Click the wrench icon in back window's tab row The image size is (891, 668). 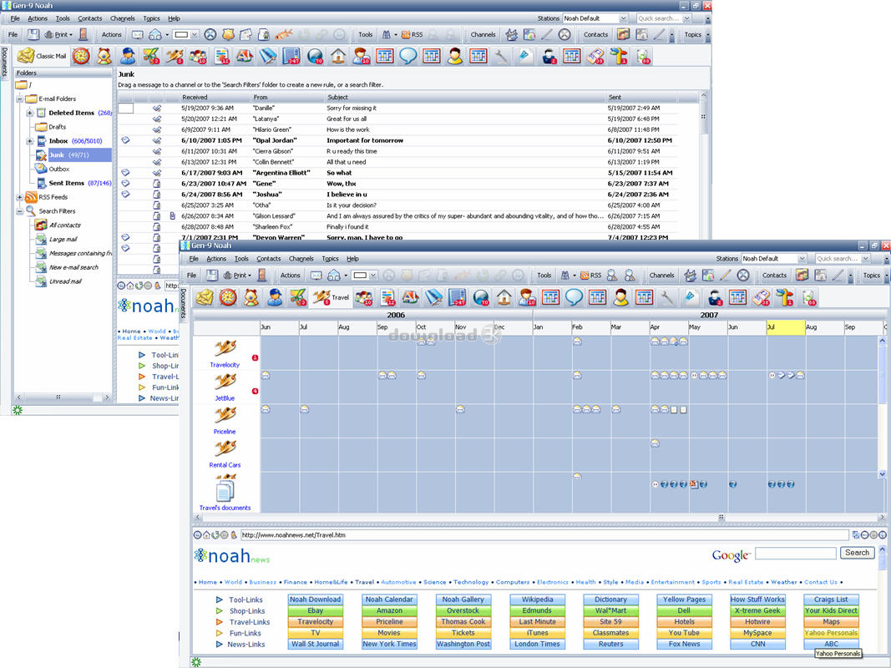click(501, 56)
